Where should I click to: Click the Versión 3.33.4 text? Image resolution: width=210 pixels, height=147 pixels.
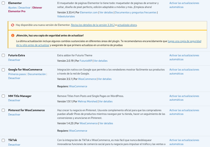[66, 13]
